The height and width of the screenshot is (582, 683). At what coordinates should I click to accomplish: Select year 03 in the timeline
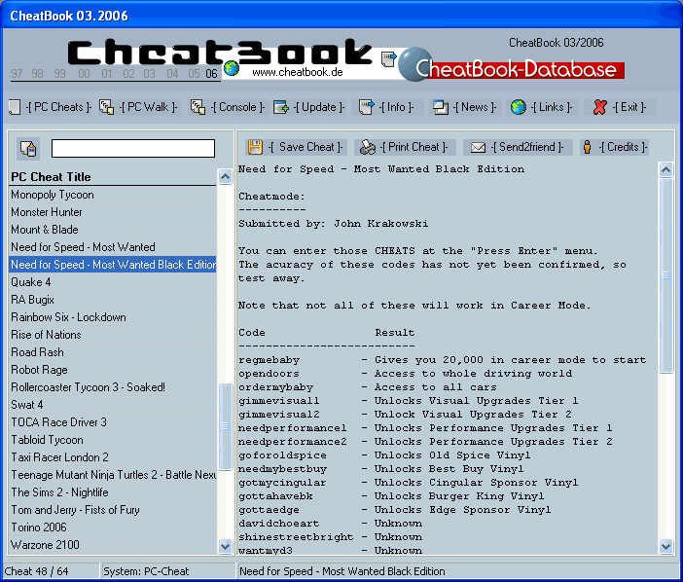[150, 74]
